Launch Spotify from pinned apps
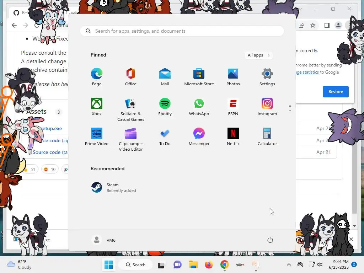Viewport: 364px width, 273px height. point(165,107)
